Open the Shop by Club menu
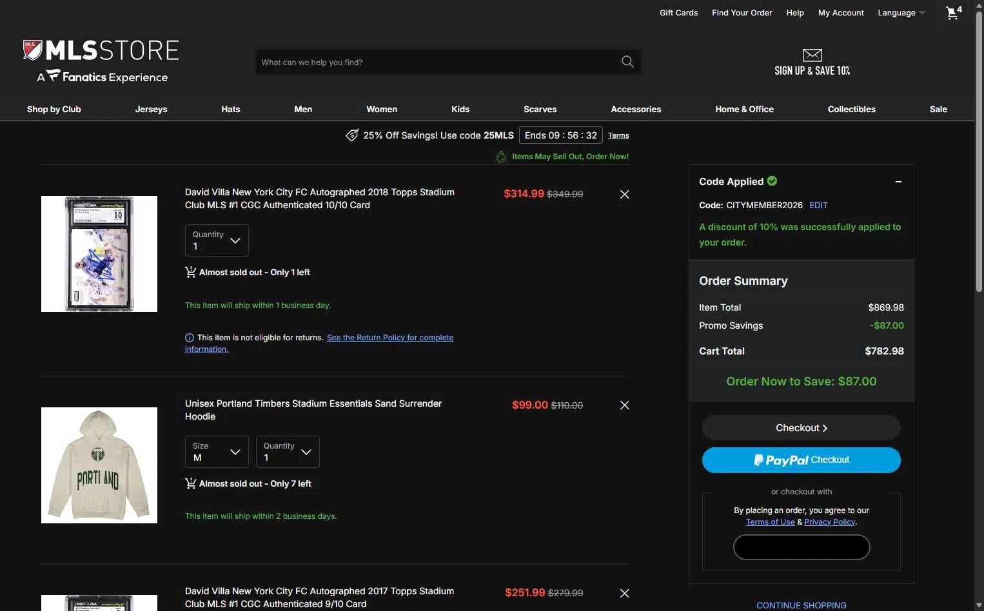 54,109
